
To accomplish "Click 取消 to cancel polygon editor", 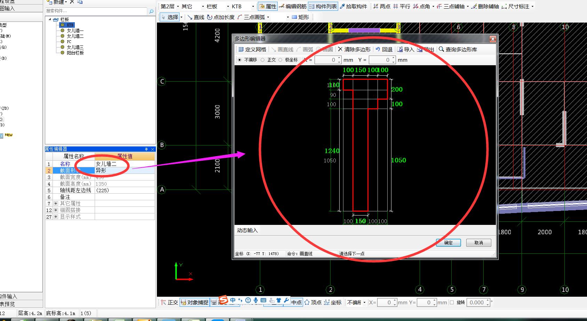I will coord(478,243).
